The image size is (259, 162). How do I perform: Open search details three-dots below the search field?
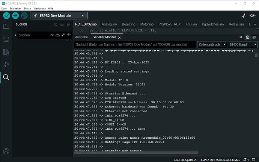(x=69, y=41)
